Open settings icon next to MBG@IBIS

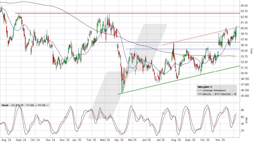(211, 87)
